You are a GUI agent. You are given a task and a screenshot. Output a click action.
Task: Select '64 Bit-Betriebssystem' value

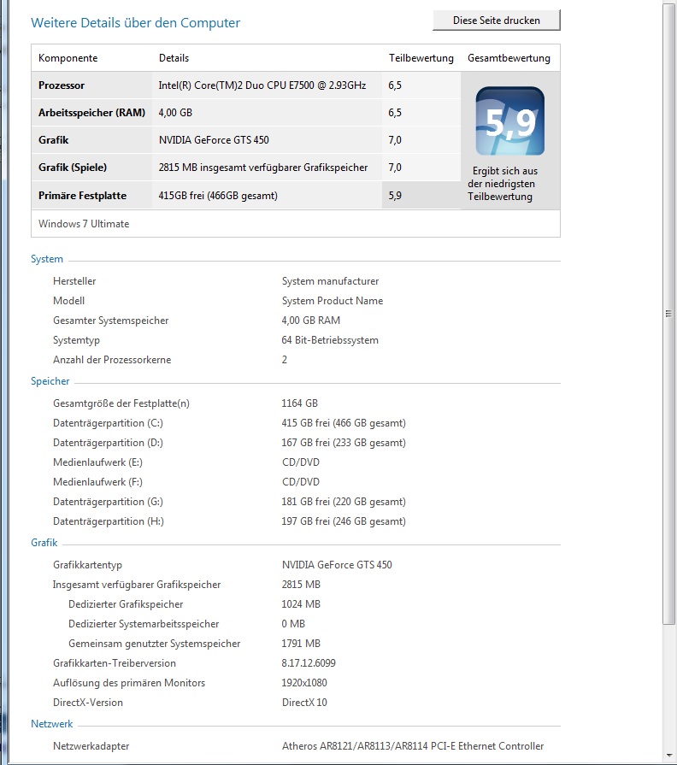pos(330,340)
